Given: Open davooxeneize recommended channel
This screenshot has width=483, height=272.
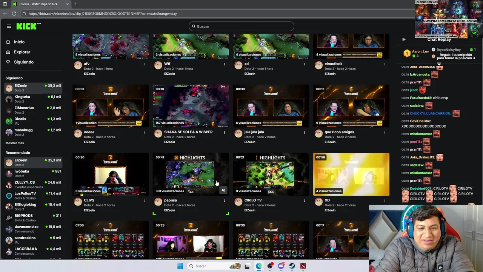Looking at the screenshot, I should click(33, 229).
